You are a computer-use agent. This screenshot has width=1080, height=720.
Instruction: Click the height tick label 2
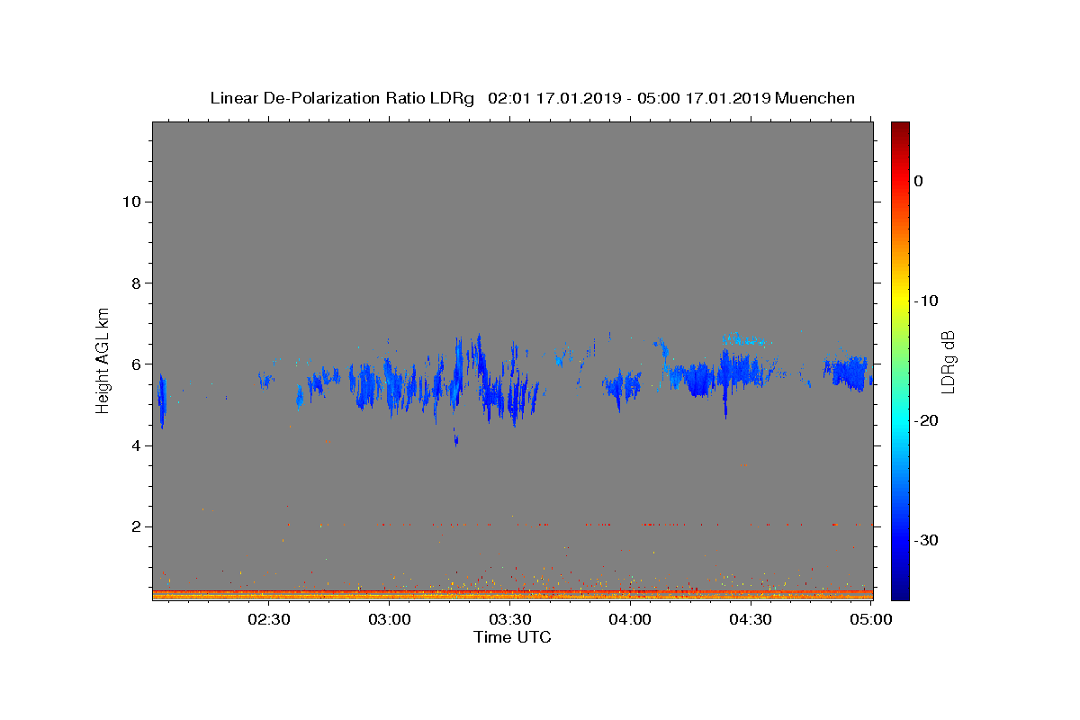tap(134, 526)
